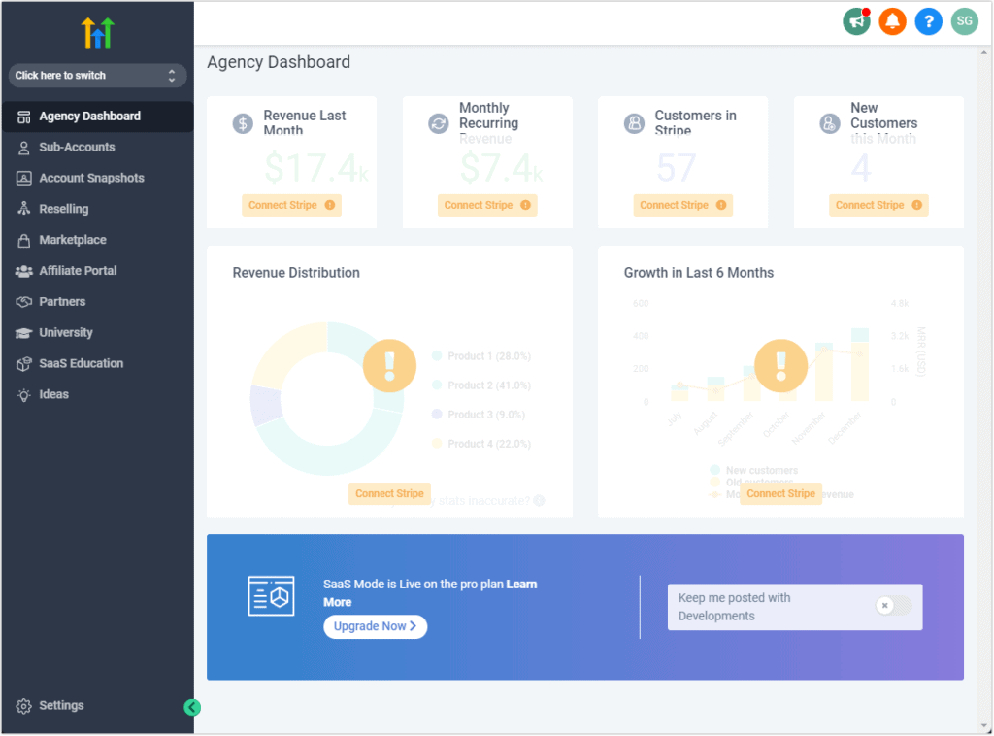Open the orange notifications bell

click(892, 21)
